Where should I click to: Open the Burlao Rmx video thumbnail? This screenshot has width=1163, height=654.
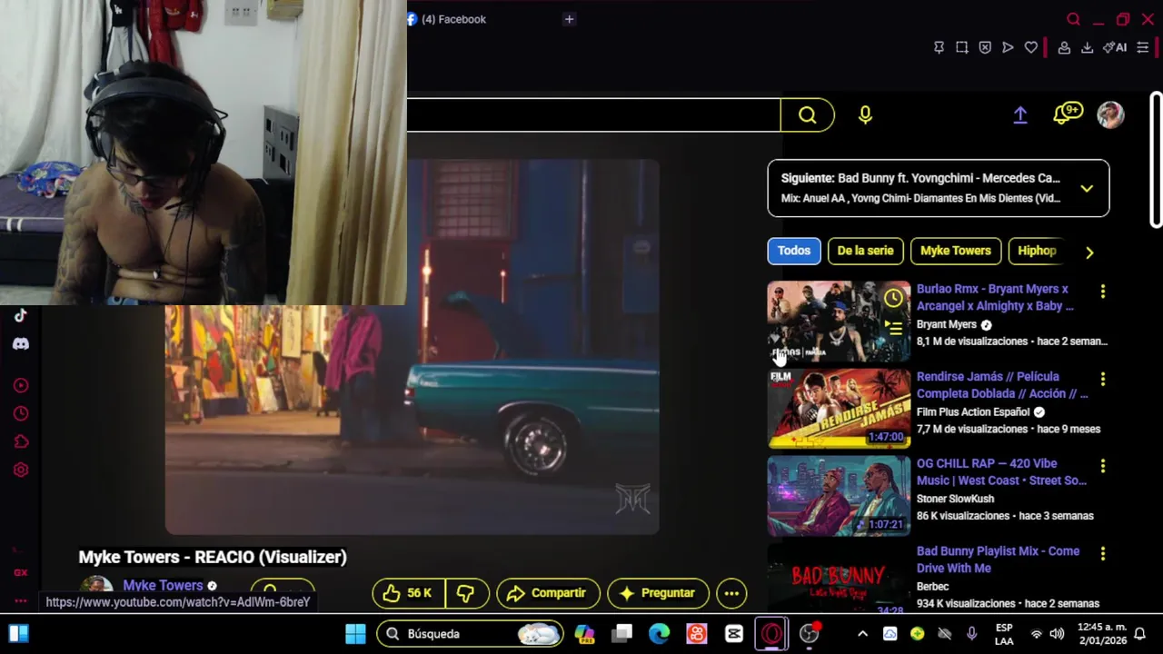tap(839, 322)
